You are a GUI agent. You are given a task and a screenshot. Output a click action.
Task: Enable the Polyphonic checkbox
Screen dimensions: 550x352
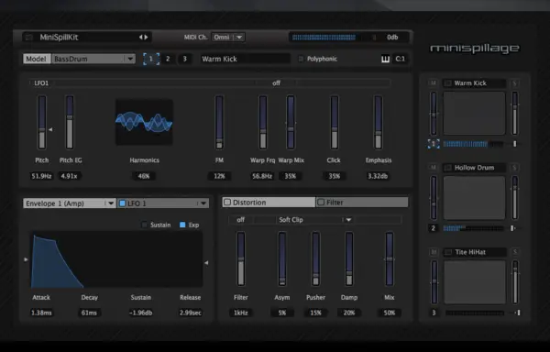pyautogui.click(x=301, y=59)
